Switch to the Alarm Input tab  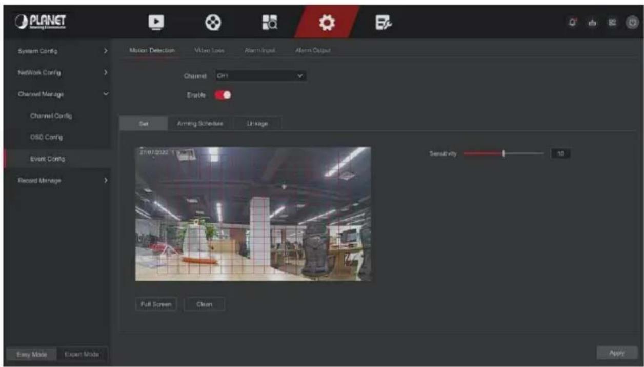point(260,50)
